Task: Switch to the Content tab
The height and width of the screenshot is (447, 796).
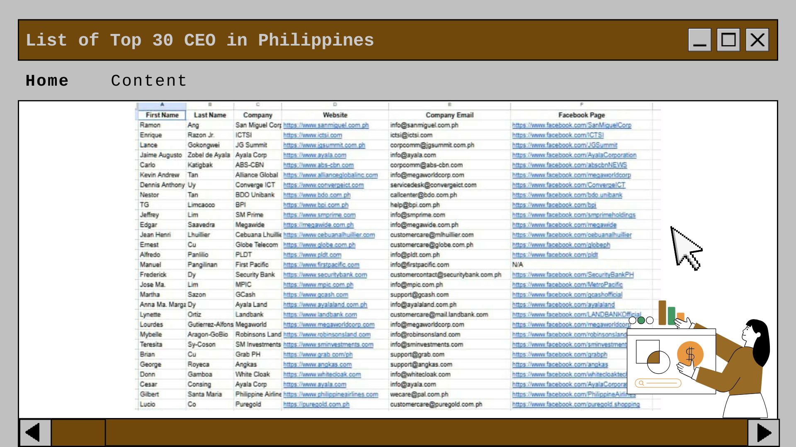Action: point(149,81)
